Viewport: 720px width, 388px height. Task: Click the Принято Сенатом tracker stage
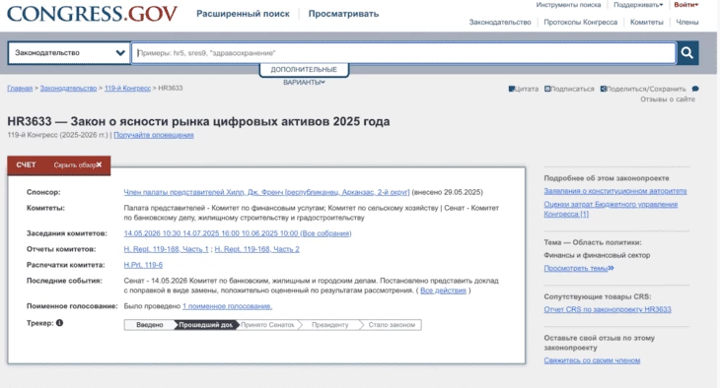pos(267,325)
